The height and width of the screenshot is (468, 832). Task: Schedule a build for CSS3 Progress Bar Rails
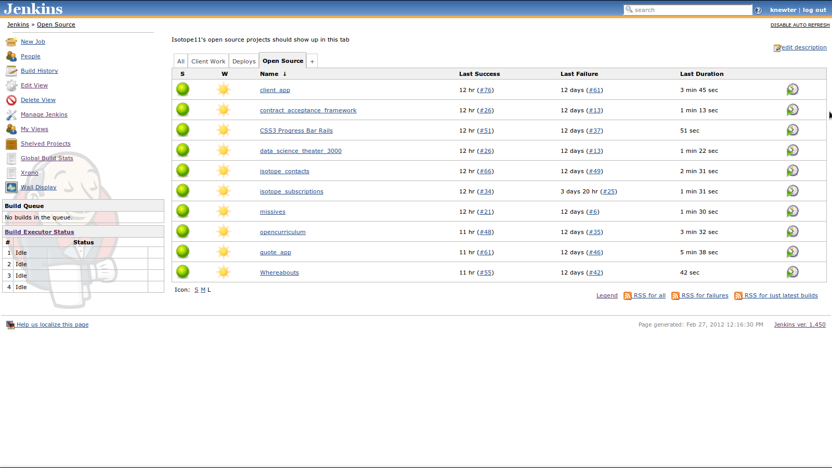[x=792, y=130]
